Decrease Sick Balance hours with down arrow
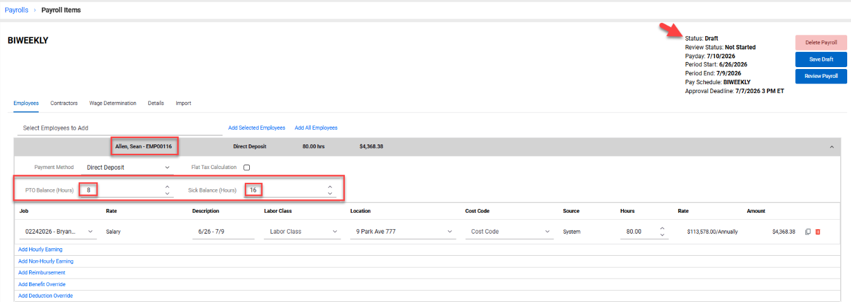The image size is (851, 302). click(330, 194)
